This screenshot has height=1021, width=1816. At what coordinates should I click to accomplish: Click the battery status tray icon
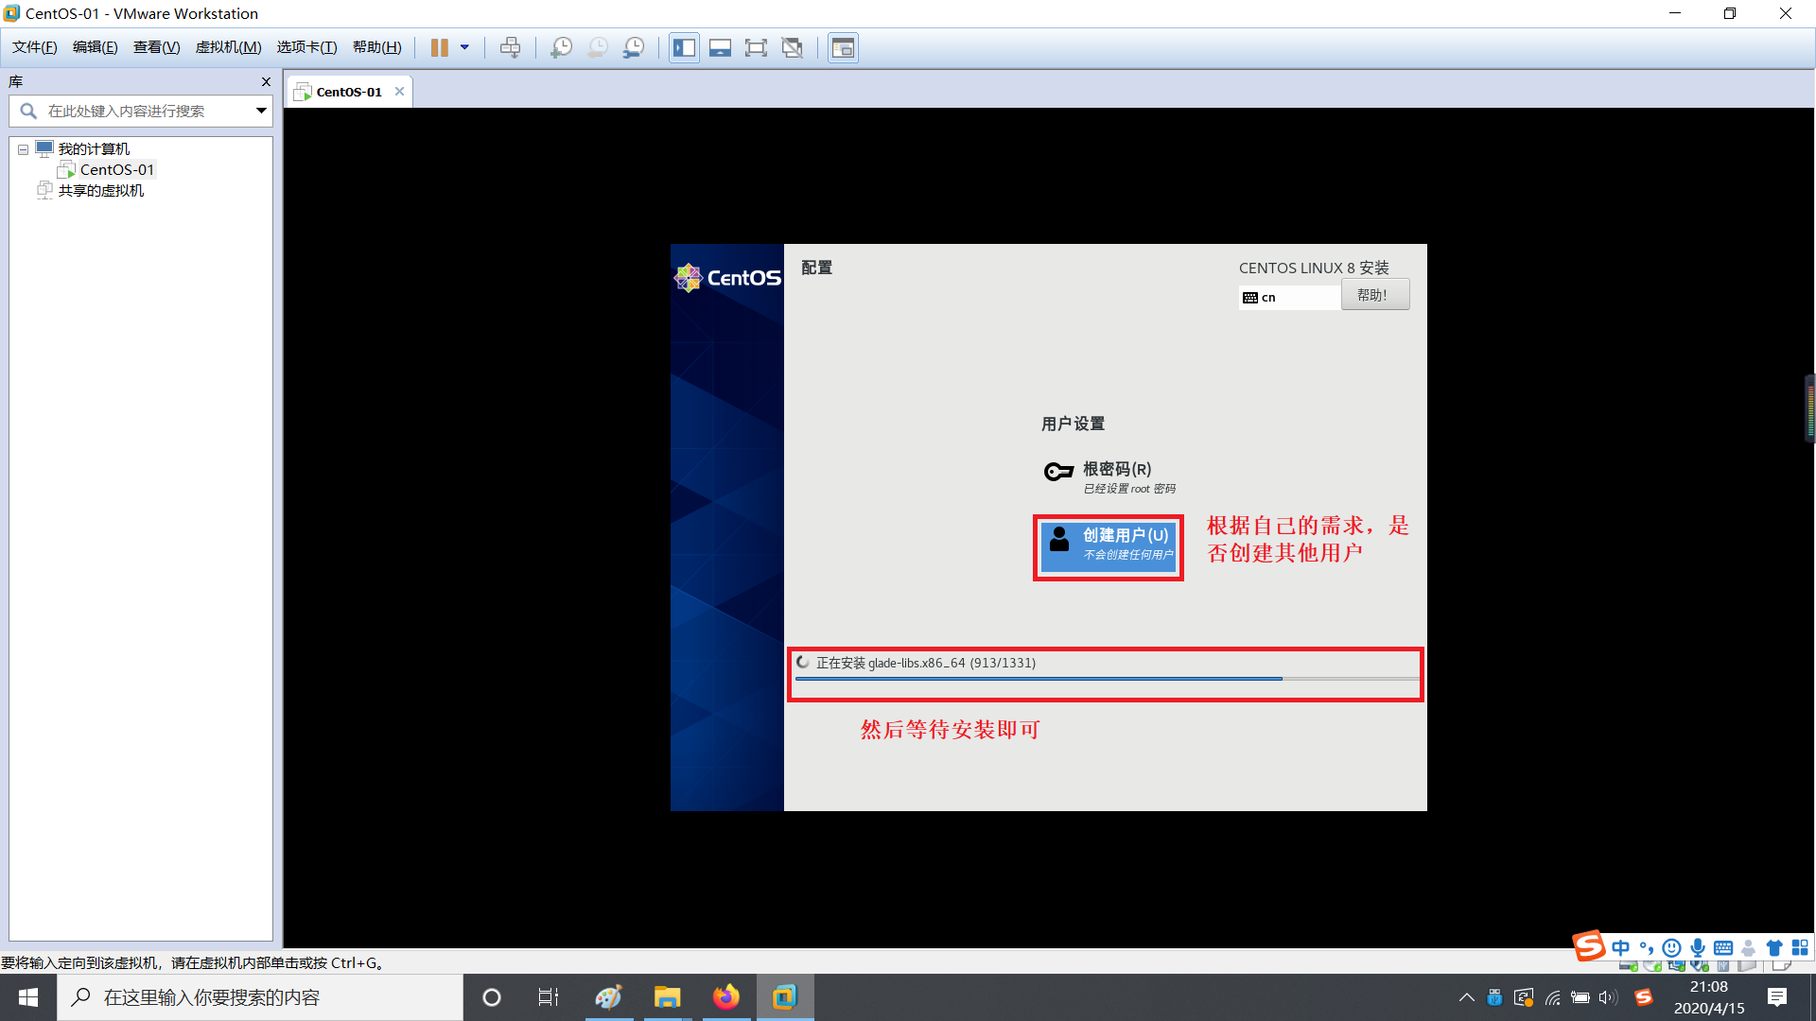(1580, 997)
